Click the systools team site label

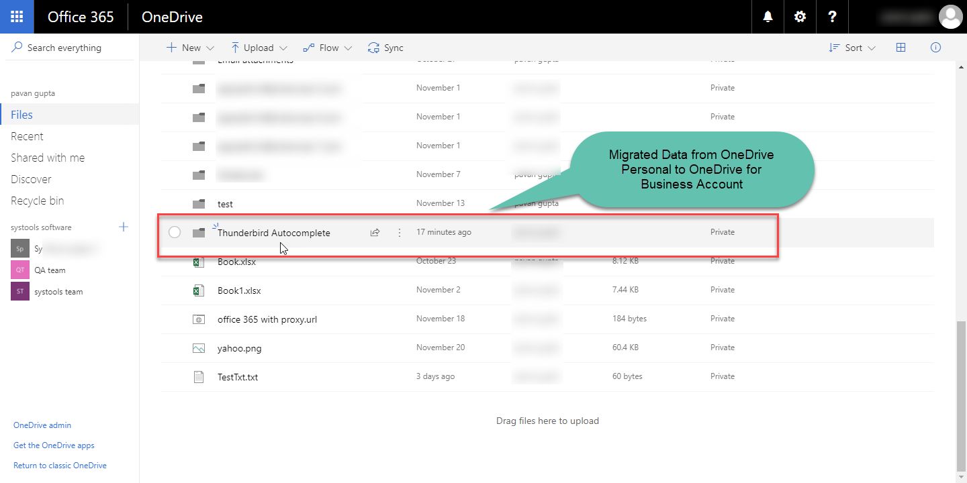58,292
